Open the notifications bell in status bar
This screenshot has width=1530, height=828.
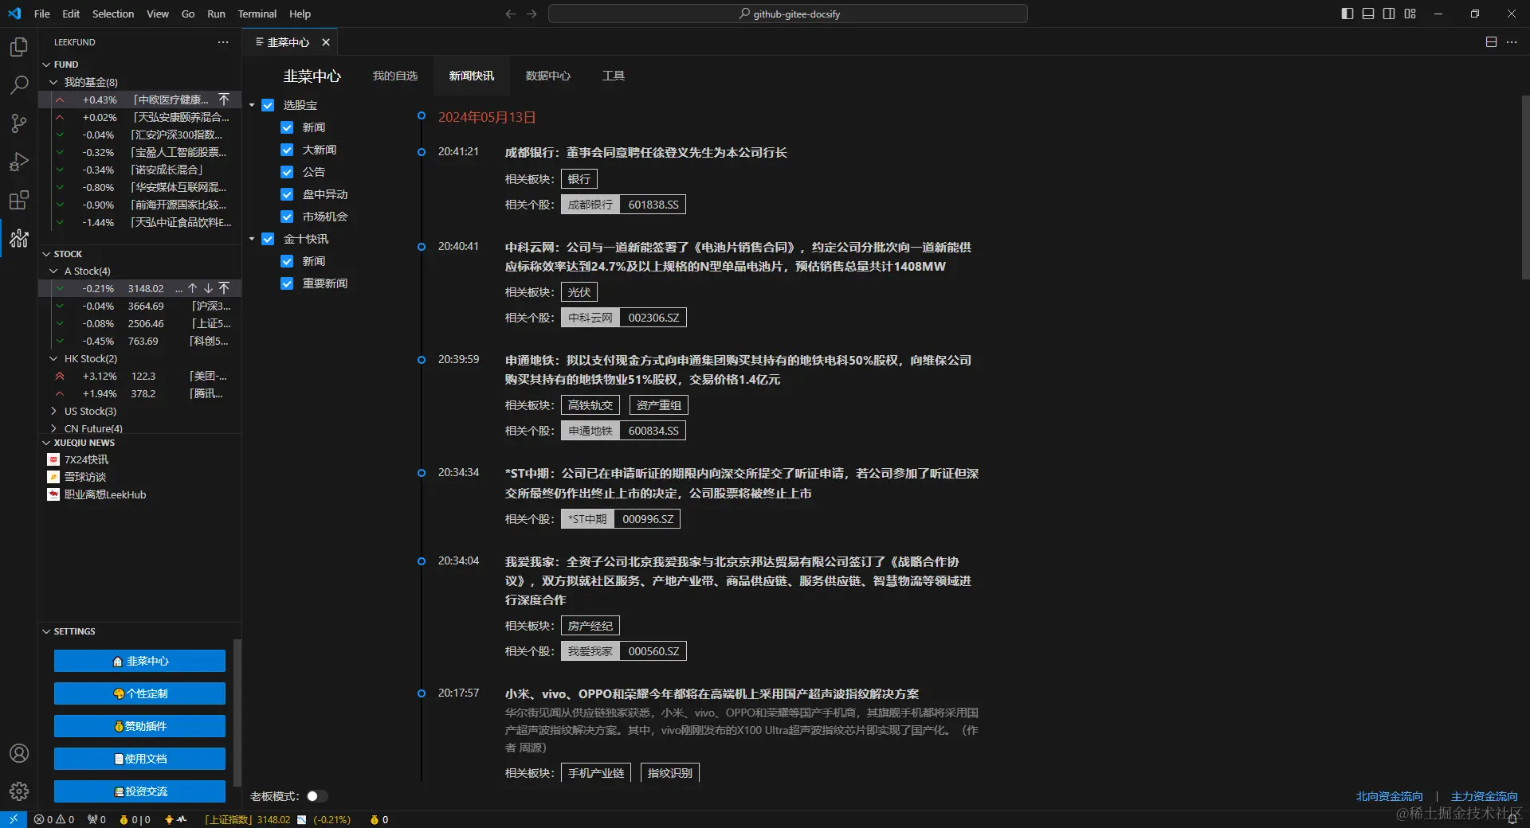click(x=1512, y=819)
